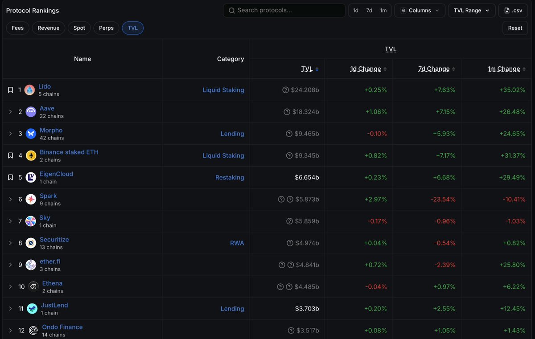Click the Morpho protocol logo icon
The width and height of the screenshot is (535, 339).
(31, 134)
